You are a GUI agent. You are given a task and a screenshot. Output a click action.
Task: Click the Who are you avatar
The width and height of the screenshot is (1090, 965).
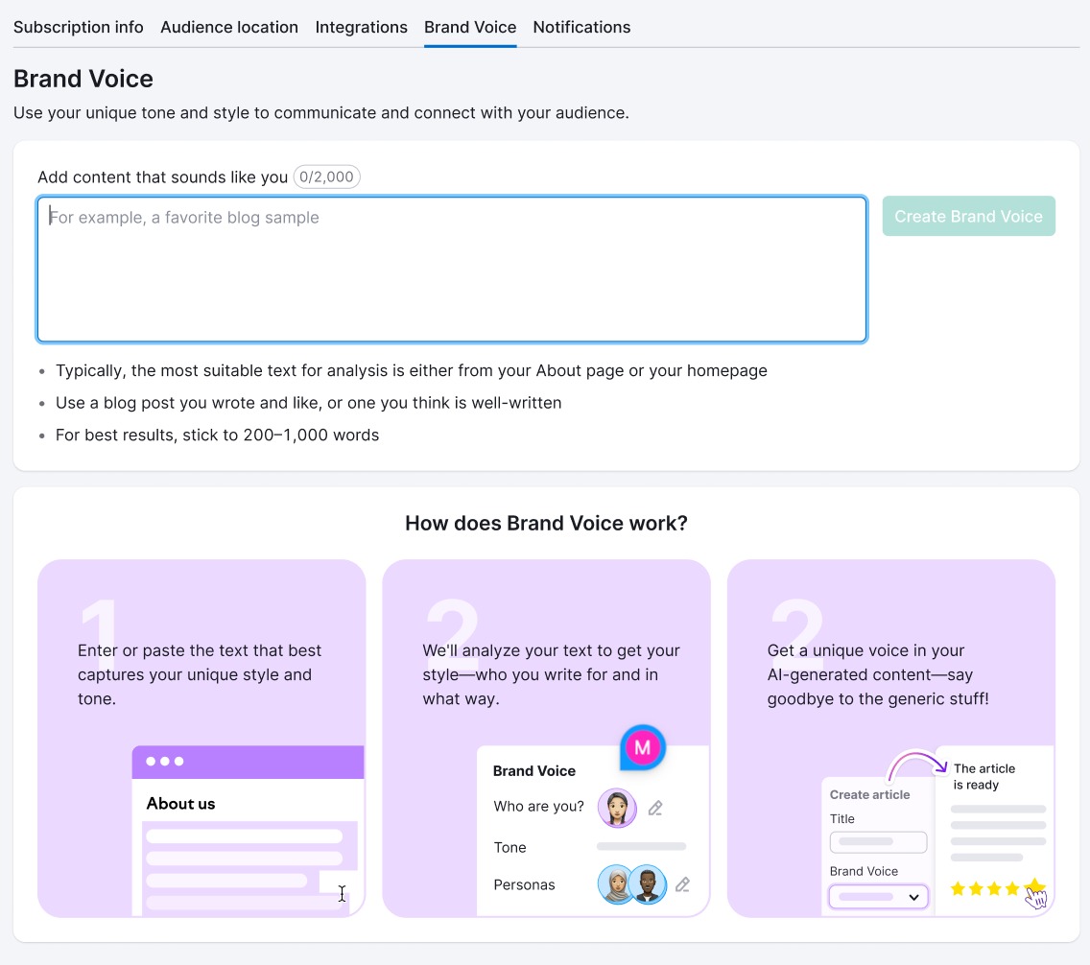click(x=617, y=808)
